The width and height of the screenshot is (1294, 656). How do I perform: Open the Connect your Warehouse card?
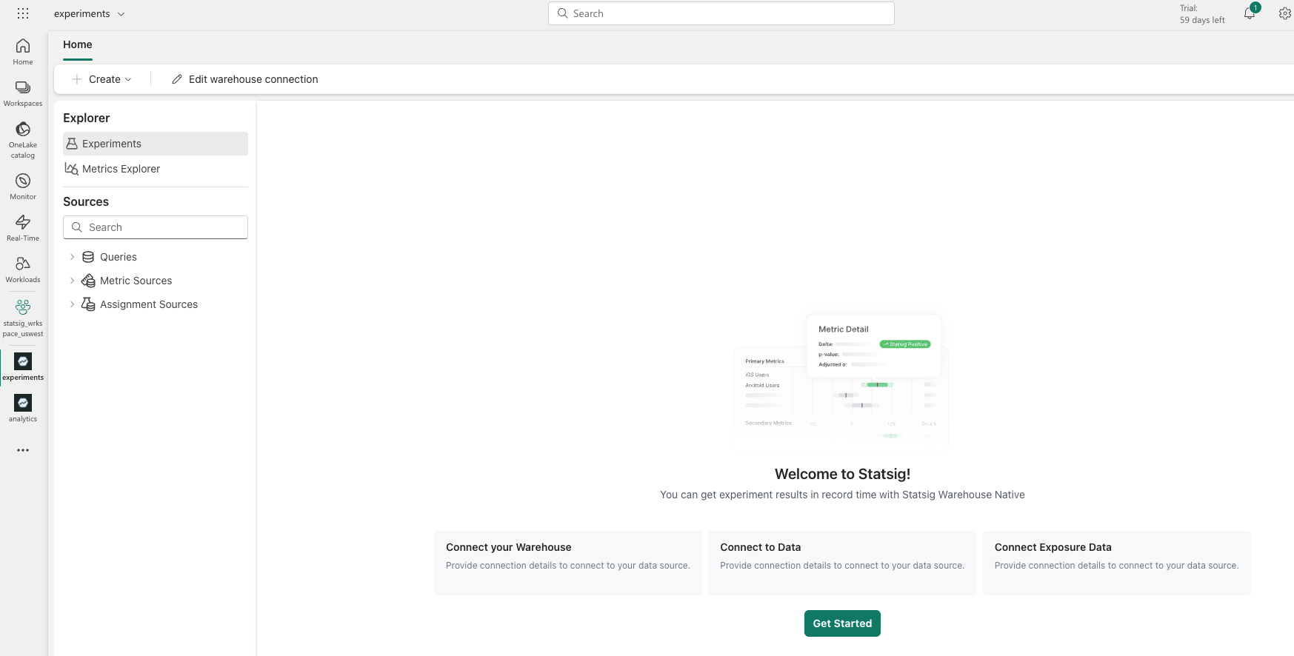point(568,563)
